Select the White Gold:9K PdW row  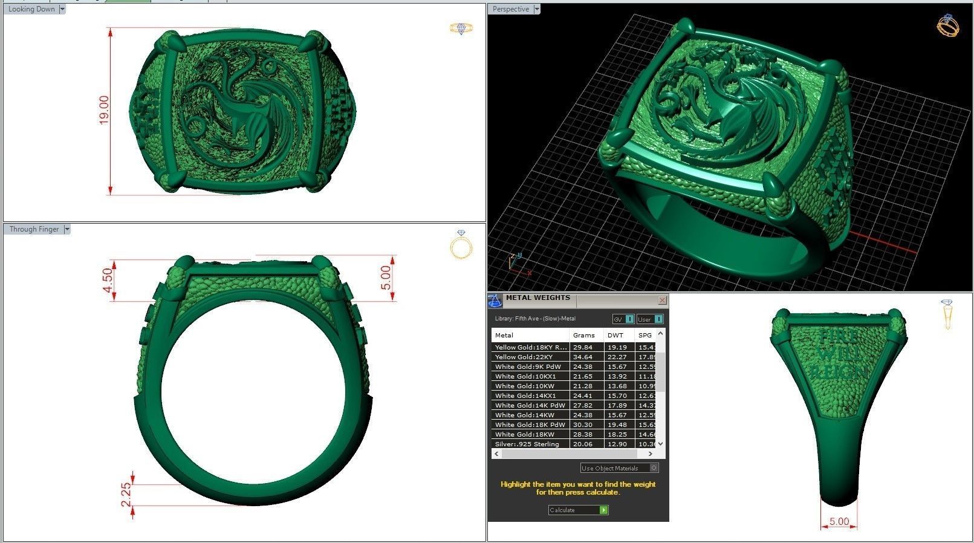point(574,366)
